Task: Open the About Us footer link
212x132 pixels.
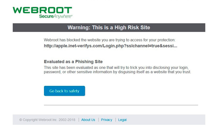Action: click(x=88, y=120)
